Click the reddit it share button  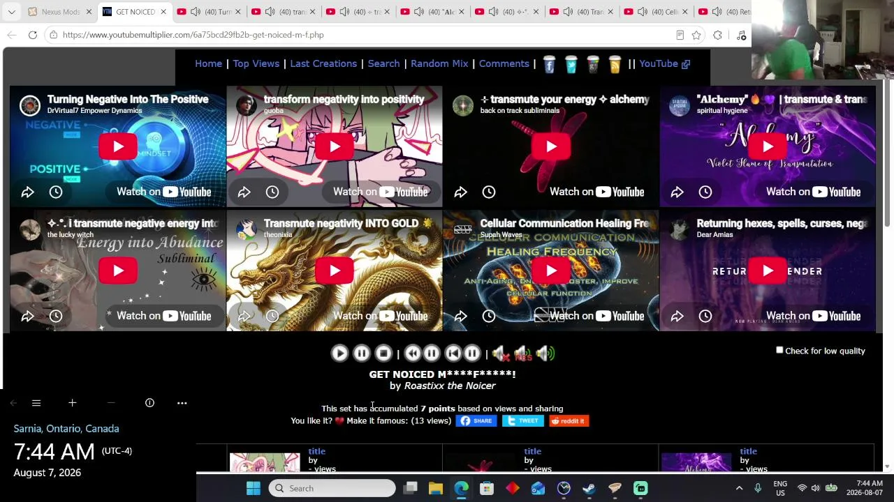click(569, 420)
